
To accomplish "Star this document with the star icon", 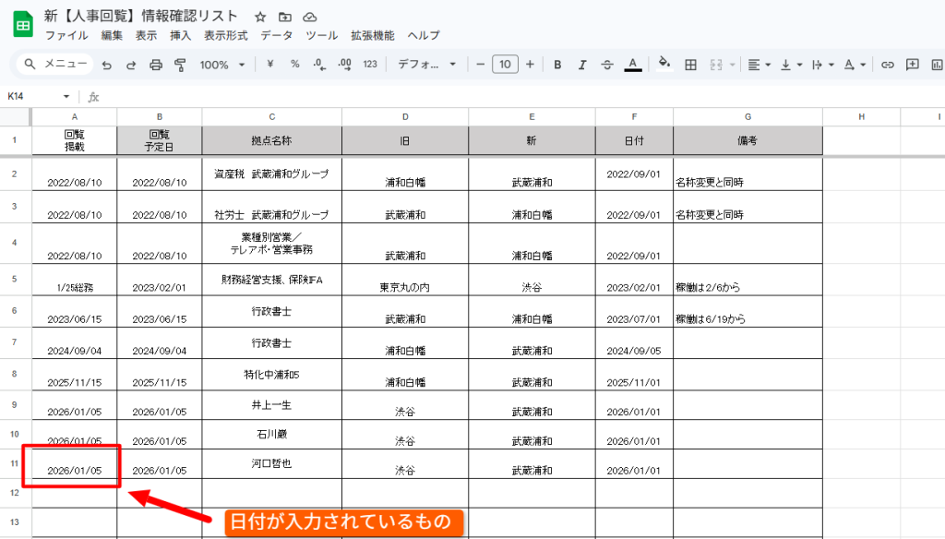I will point(260,18).
